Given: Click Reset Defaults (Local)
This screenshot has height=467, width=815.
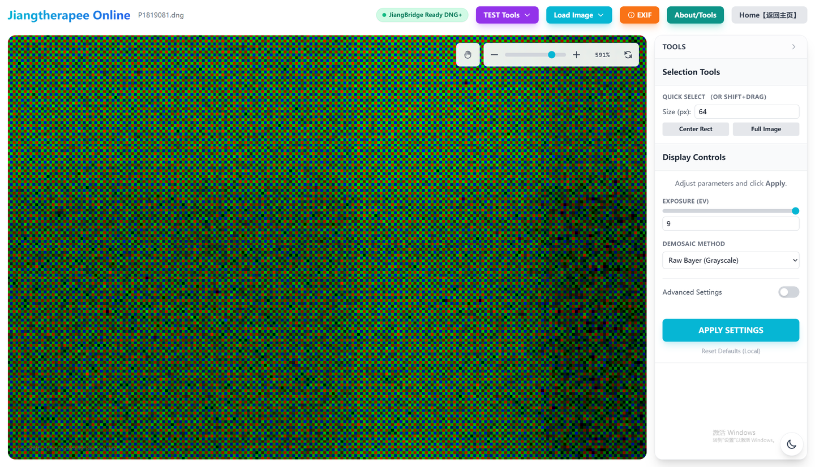Looking at the screenshot, I should click(731, 351).
